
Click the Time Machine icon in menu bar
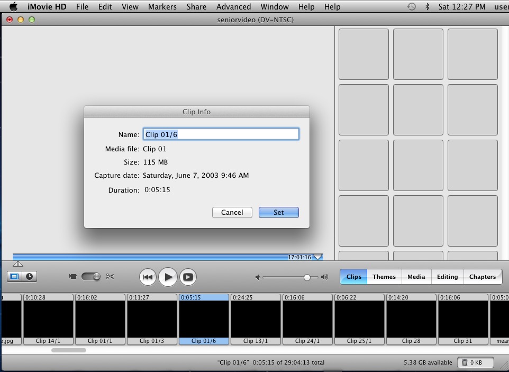click(x=411, y=6)
